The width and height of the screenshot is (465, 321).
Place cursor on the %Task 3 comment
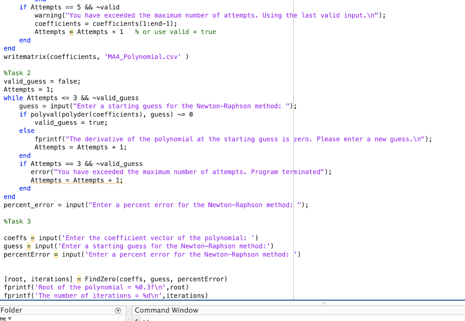[17, 221]
